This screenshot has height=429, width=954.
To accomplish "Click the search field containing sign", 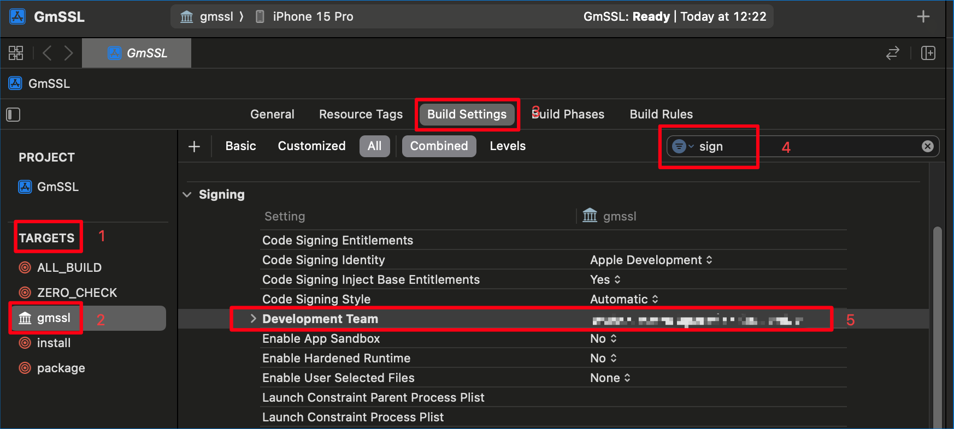I will [803, 146].
